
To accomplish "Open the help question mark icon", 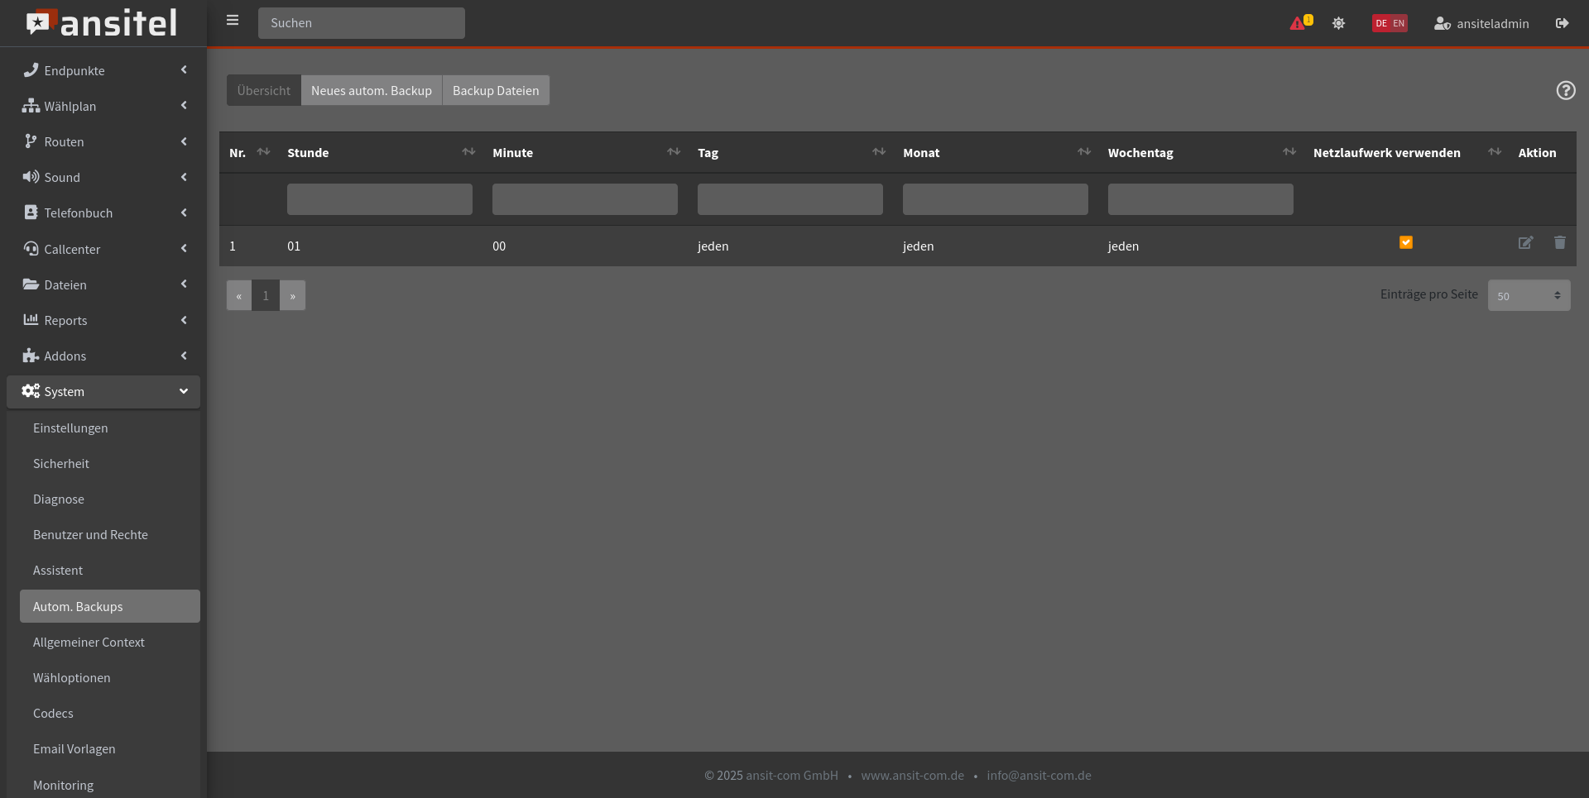I will pos(1566,90).
